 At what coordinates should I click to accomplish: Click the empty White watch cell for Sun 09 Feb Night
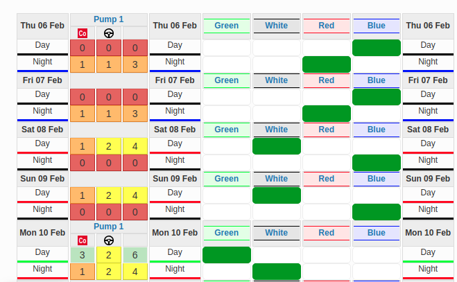[276, 211]
